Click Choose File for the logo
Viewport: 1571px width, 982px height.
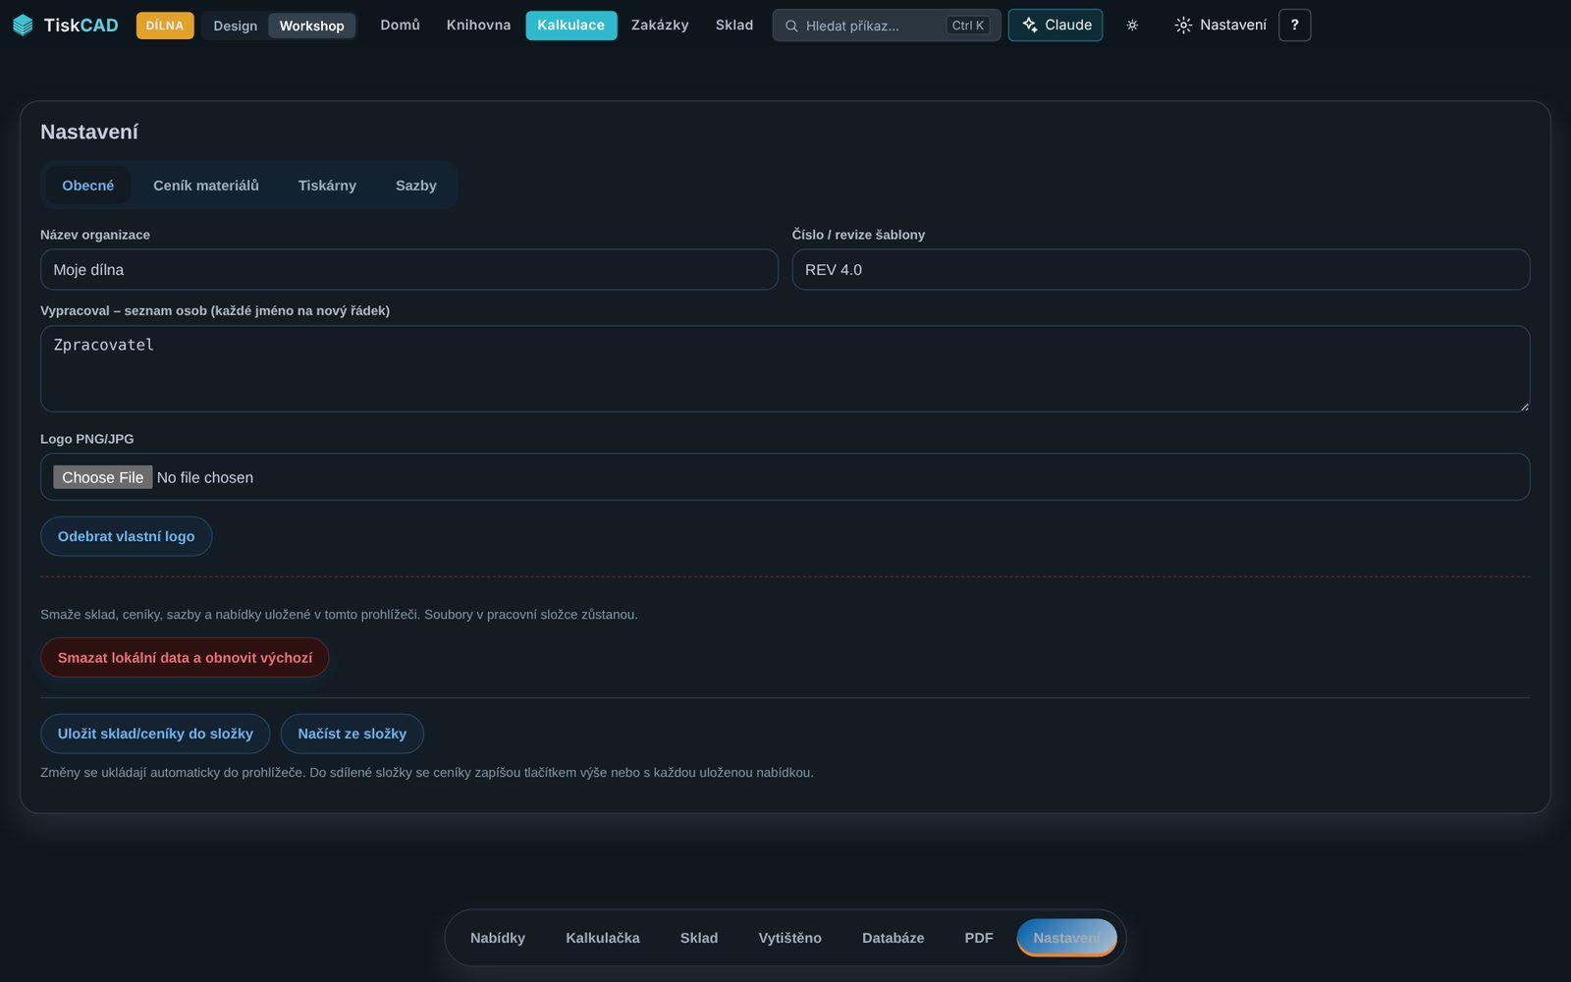coord(103,477)
